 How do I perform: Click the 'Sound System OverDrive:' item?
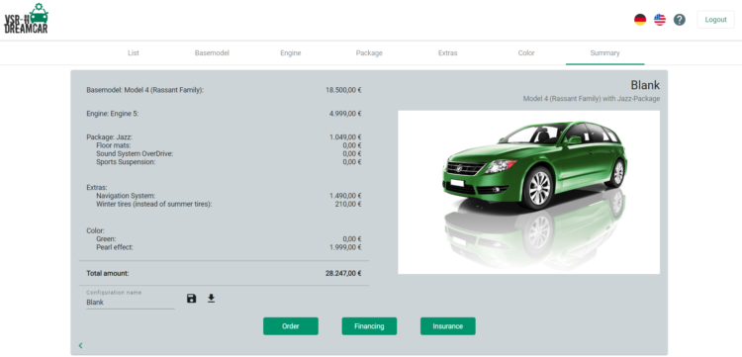pyautogui.click(x=135, y=153)
